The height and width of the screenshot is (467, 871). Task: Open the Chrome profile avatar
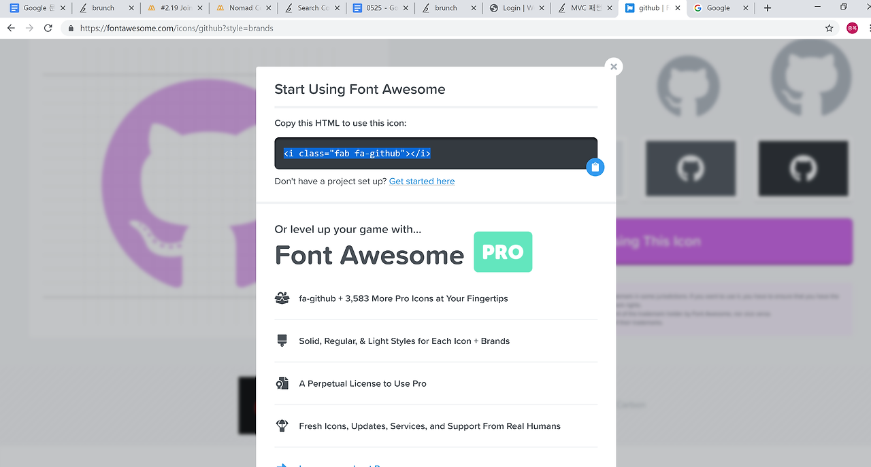tap(852, 29)
